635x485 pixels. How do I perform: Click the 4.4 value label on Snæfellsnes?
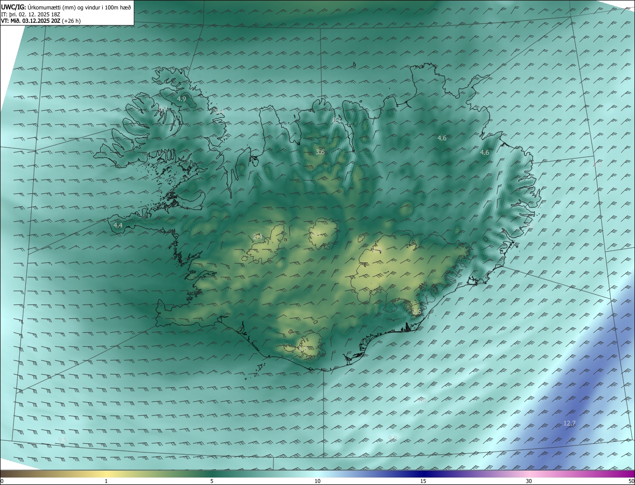click(x=118, y=225)
